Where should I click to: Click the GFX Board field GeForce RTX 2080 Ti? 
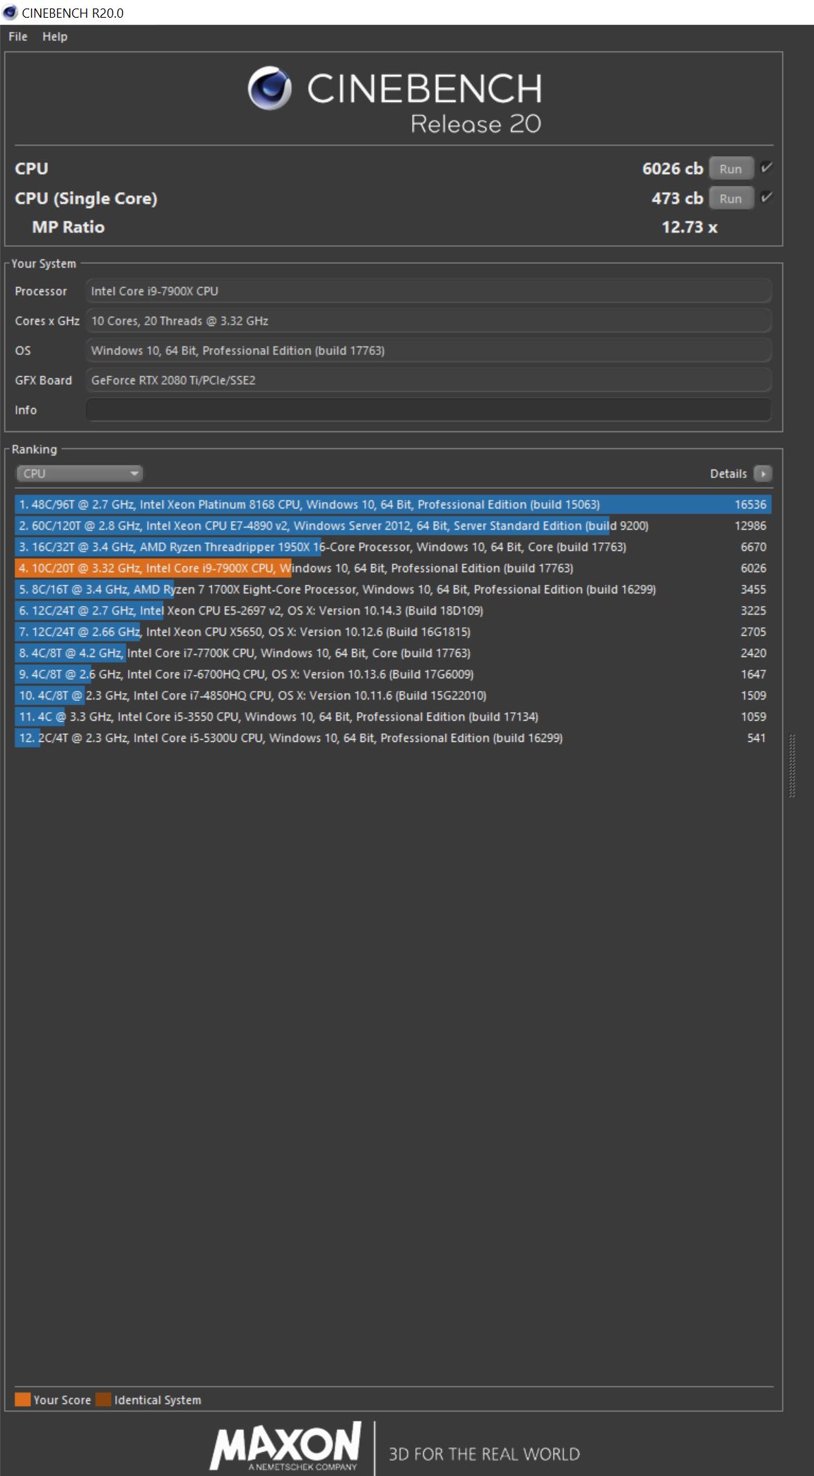click(428, 380)
